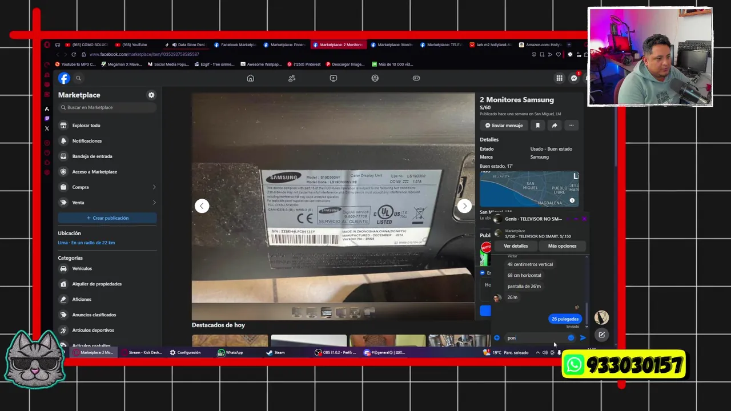Image resolution: width=731 pixels, height=411 pixels.
Task: Open Acceso a Marketplace
Action: 107,172
